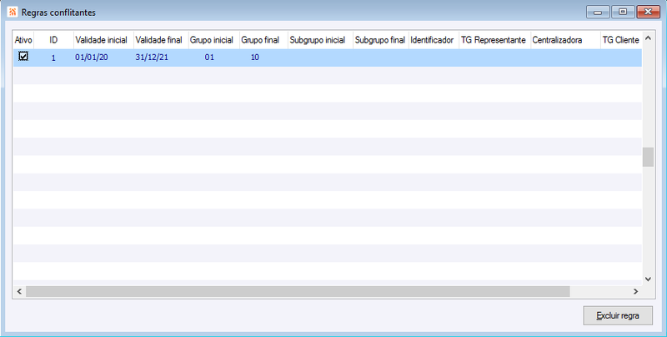
Task: Click the Grupo inicial column header
Action: [x=214, y=40]
